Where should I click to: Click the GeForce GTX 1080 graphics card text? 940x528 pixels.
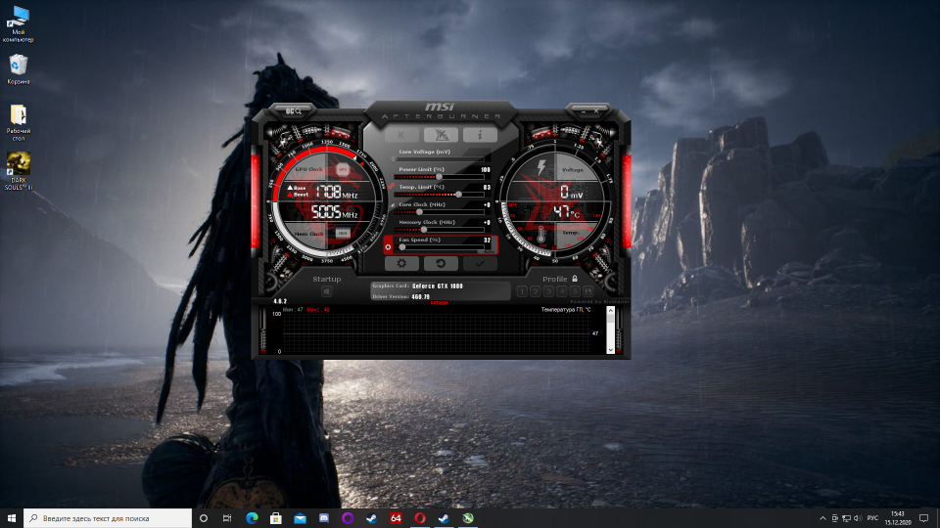[x=438, y=286]
